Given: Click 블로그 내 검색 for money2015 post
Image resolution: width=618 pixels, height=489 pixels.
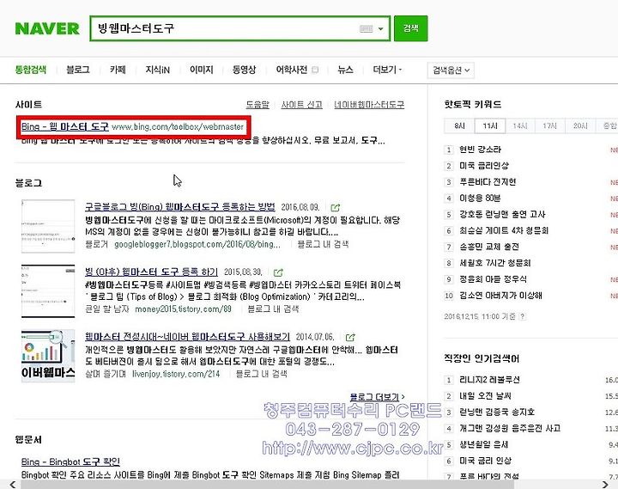Looking at the screenshot, I should coord(273,309).
